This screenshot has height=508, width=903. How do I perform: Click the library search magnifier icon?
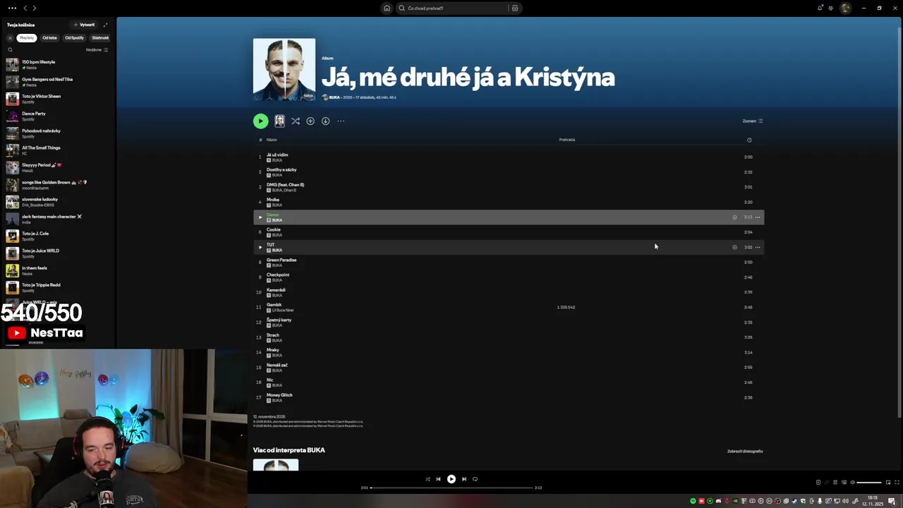[10, 50]
